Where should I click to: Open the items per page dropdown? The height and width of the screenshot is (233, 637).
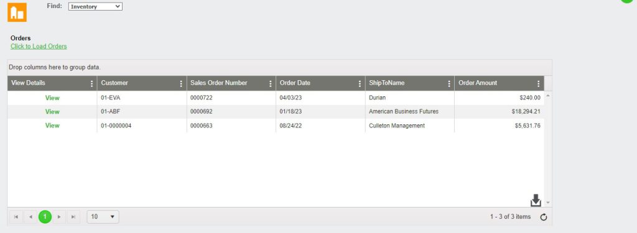point(103,217)
